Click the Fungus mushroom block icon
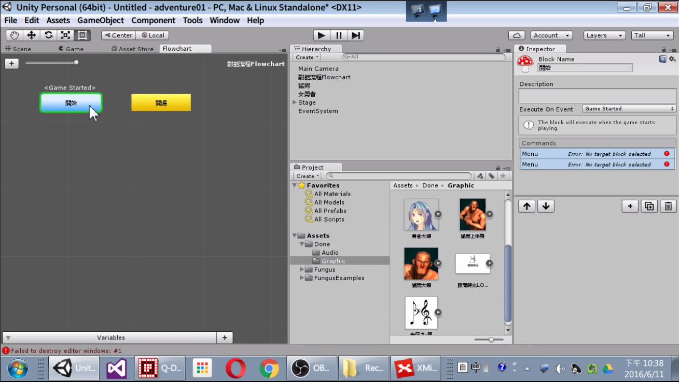Viewport: 679px width, 382px height. pyautogui.click(x=526, y=64)
